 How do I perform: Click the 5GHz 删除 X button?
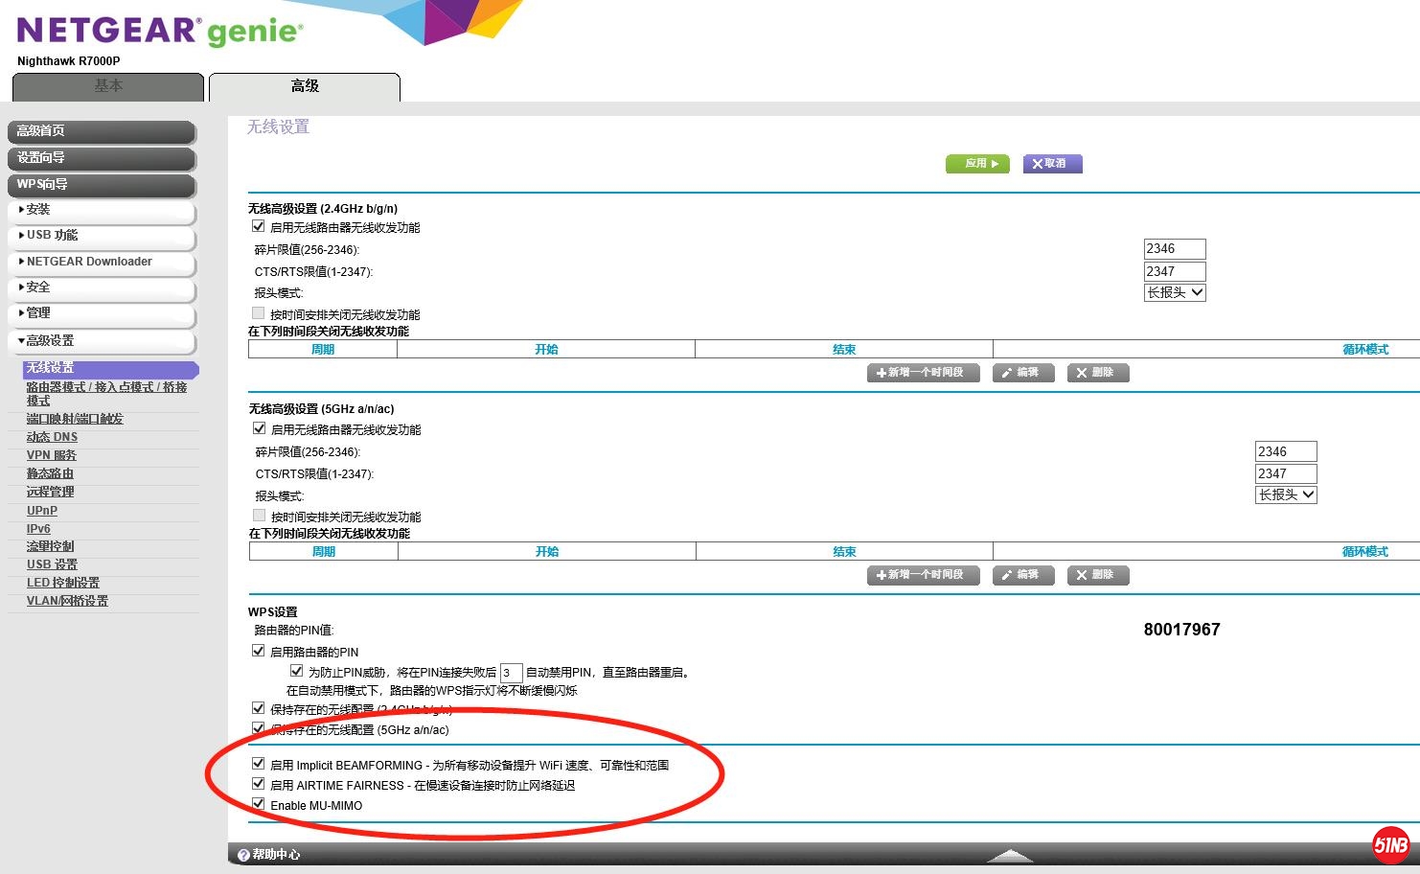tap(1098, 575)
